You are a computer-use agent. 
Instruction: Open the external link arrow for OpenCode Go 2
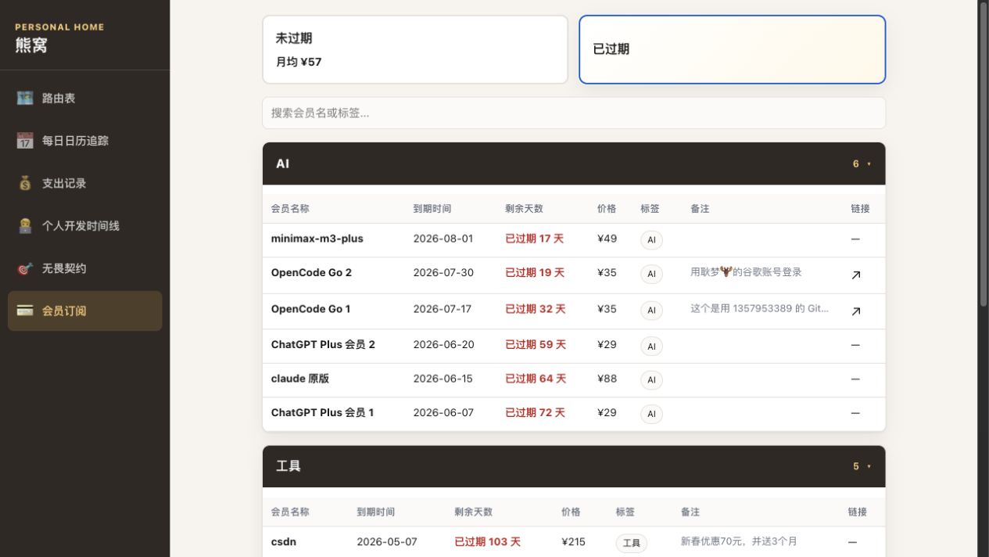coord(856,275)
